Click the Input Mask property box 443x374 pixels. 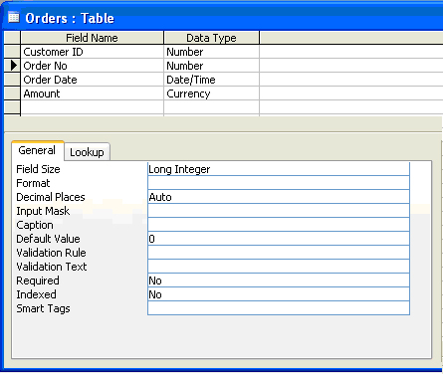pos(279,211)
